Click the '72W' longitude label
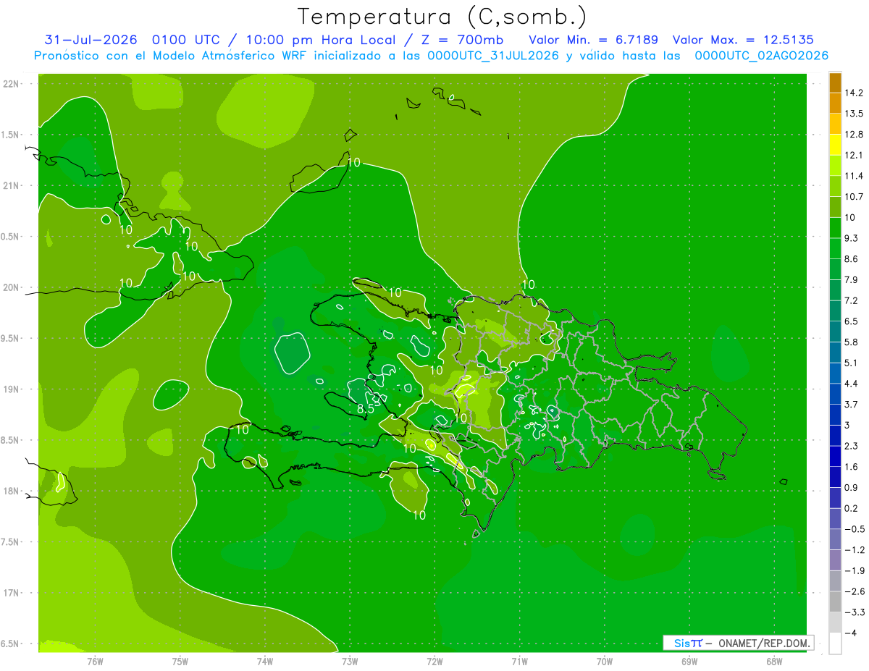869x671 pixels. point(434,661)
